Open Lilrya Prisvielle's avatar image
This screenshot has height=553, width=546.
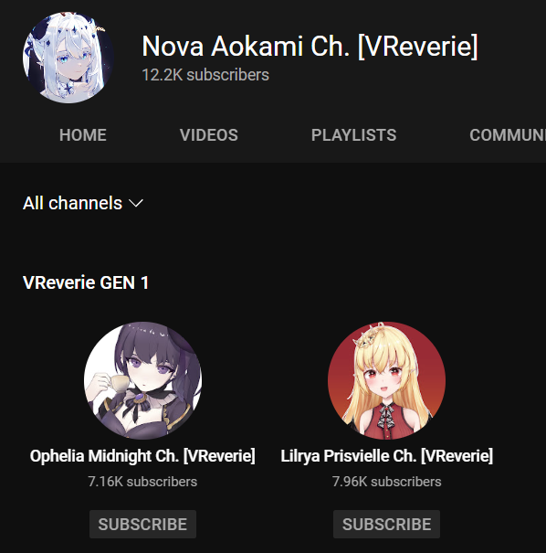[386, 380]
